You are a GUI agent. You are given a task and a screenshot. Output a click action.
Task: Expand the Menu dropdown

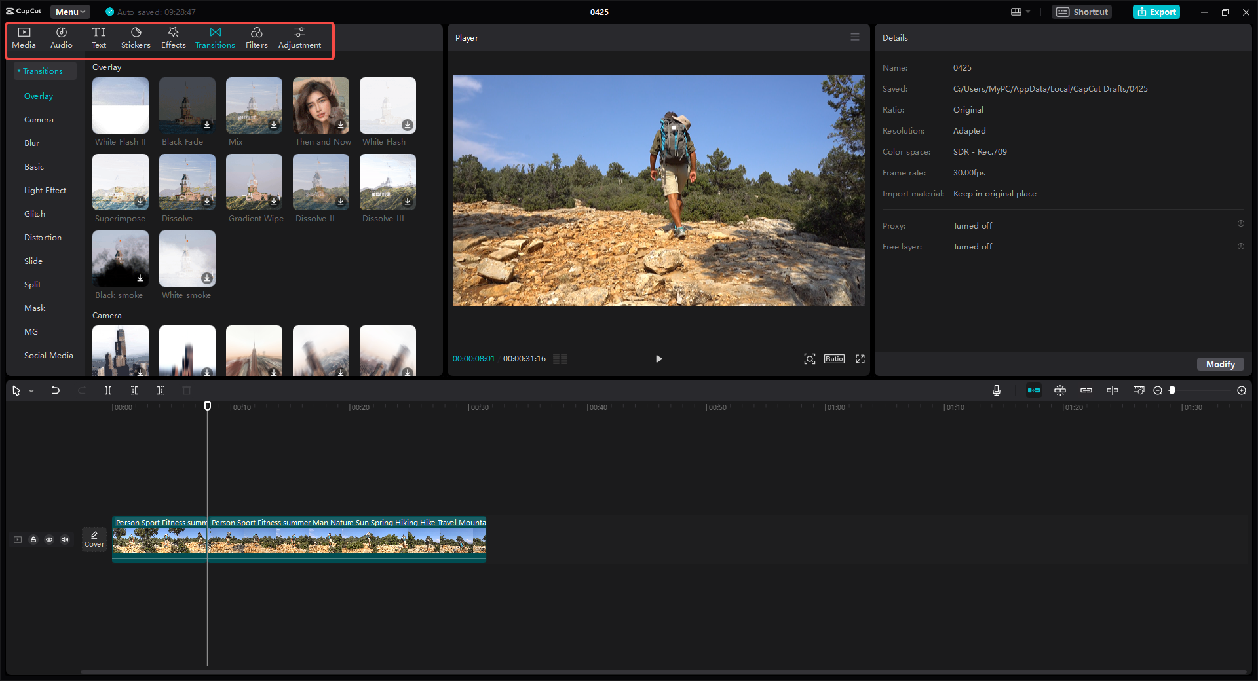coord(69,11)
